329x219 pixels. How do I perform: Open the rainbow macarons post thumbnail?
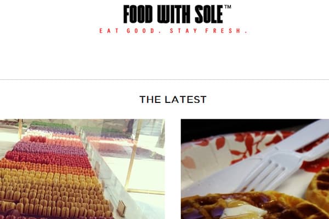pyautogui.click(x=82, y=169)
